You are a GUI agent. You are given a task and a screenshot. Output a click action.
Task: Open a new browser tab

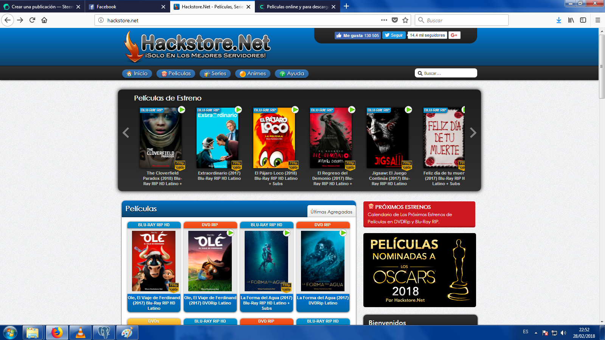click(346, 6)
